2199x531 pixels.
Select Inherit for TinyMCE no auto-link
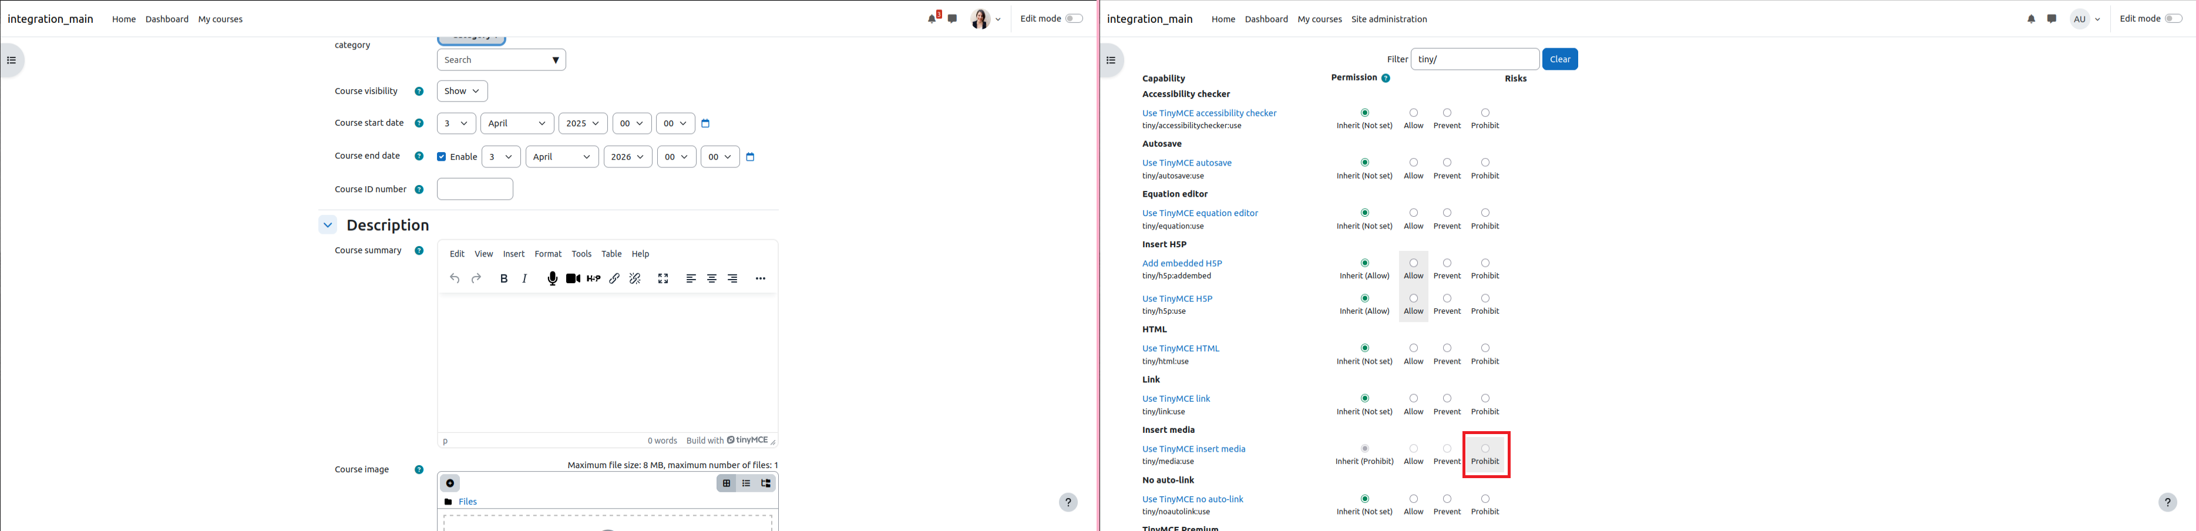coord(1365,499)
